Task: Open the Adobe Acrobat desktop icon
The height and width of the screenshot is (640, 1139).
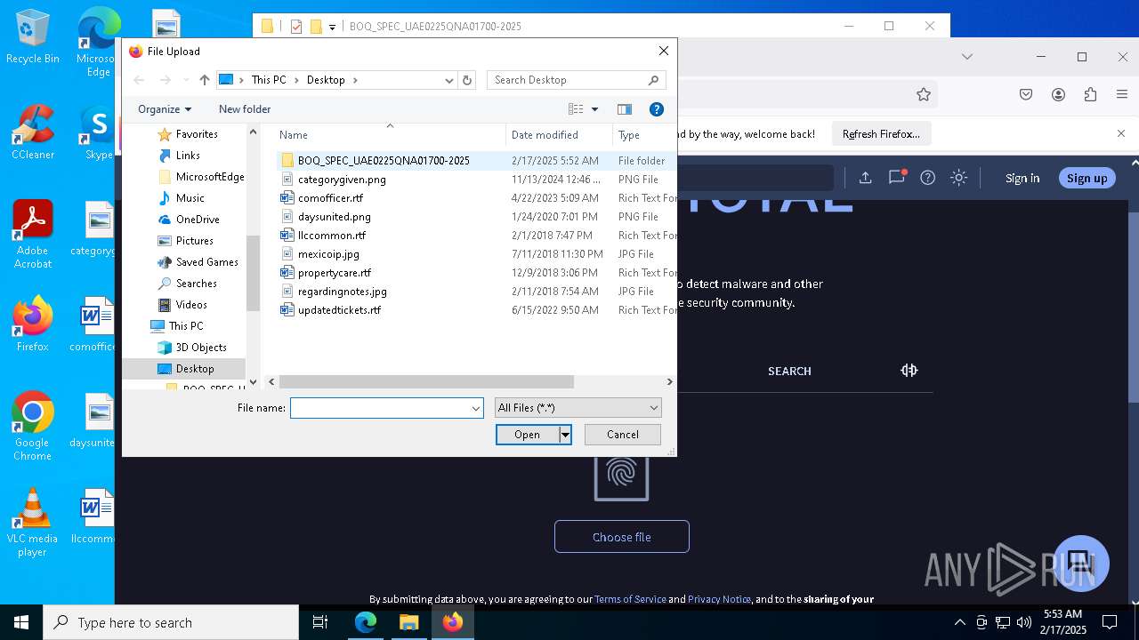Action: pyautogui.click(x=32, y=235)
